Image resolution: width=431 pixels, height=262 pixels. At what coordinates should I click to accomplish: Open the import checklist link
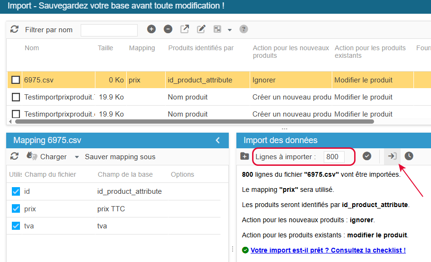click(328, 250)
